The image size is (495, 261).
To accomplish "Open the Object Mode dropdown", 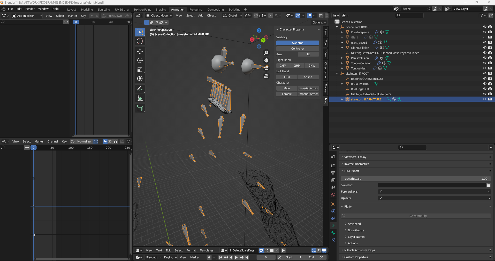I will point(159,15).
